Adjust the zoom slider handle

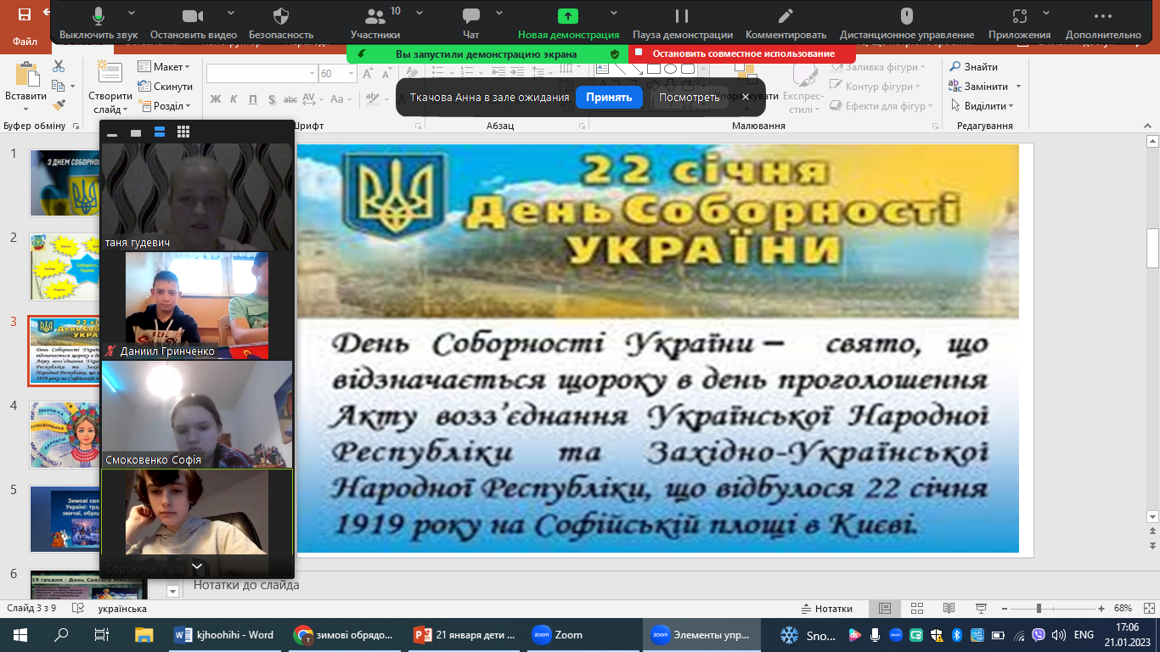coord(1039,609)
